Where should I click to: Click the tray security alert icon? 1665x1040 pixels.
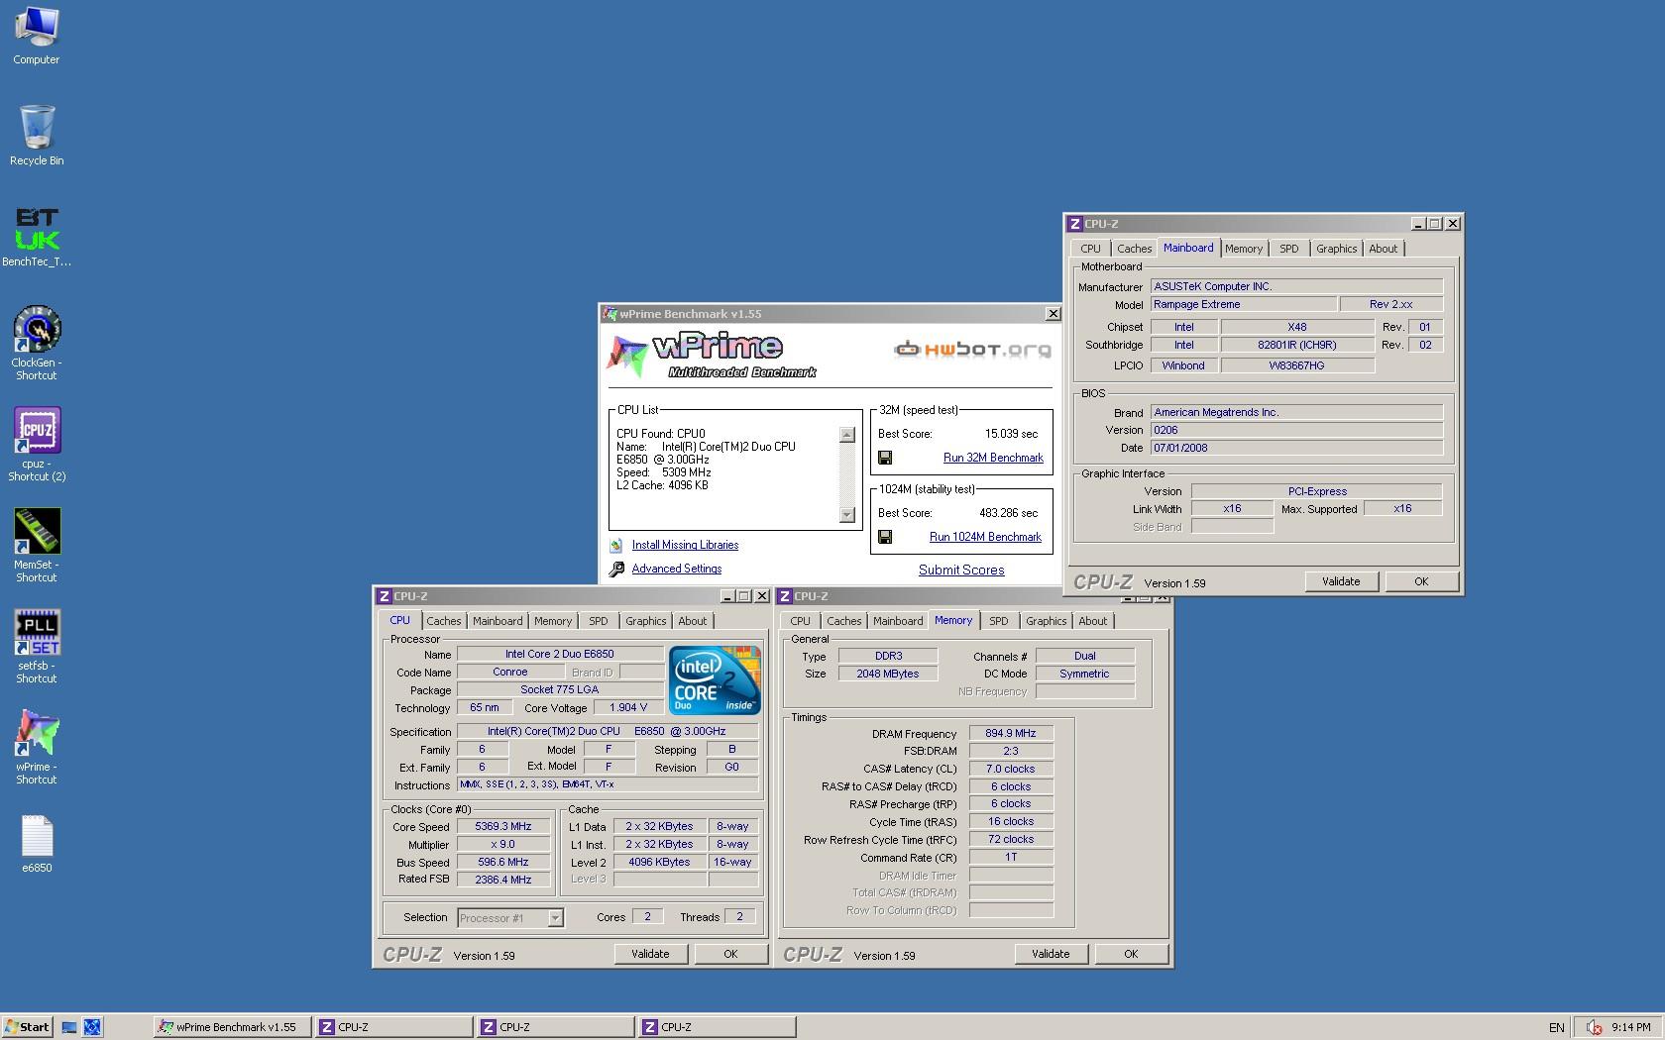[1595, 1027]
